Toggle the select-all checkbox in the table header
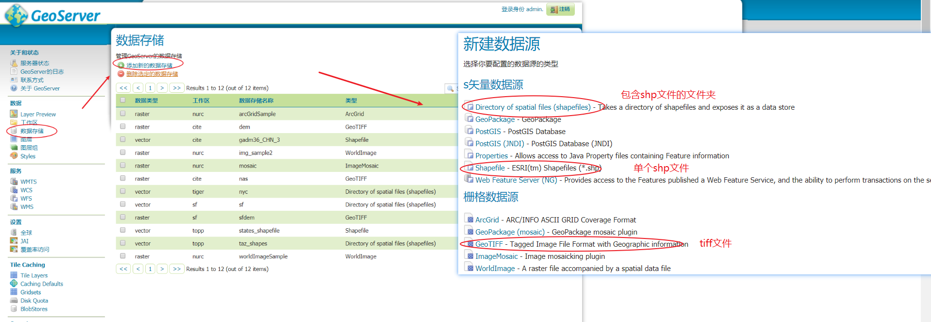931x322 pixels. pos(123,101)
